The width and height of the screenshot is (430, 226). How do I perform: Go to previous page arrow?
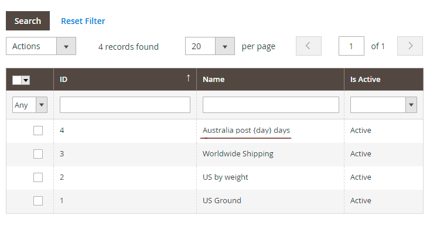[x=309, y=46]
